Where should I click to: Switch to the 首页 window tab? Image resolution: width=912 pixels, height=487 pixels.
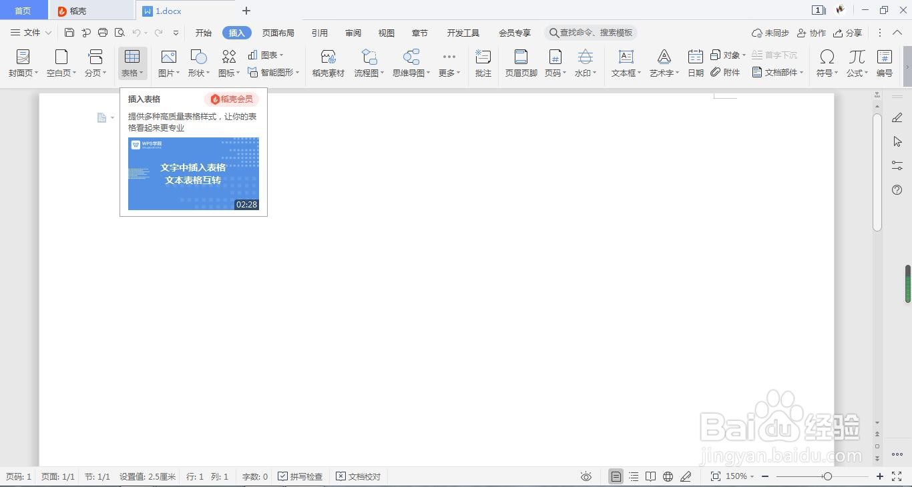click(x=23, y=11)
